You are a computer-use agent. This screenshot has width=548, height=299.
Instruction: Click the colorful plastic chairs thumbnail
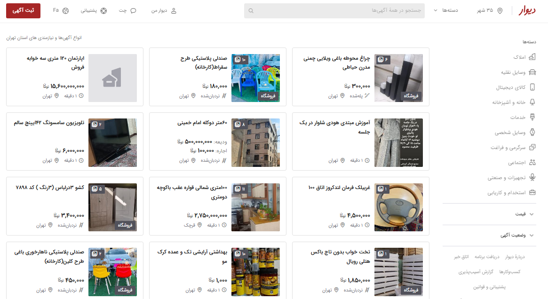255,78
